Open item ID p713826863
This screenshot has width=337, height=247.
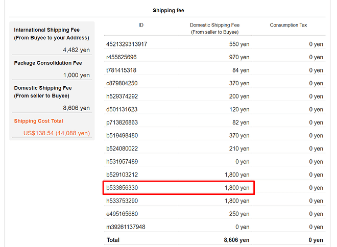[x=122, y=122]
